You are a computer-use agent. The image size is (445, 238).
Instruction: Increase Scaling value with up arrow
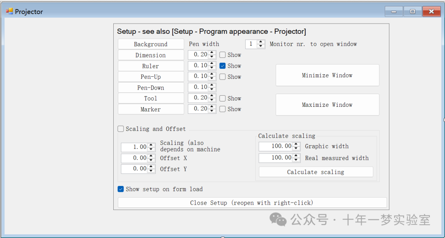151,146
